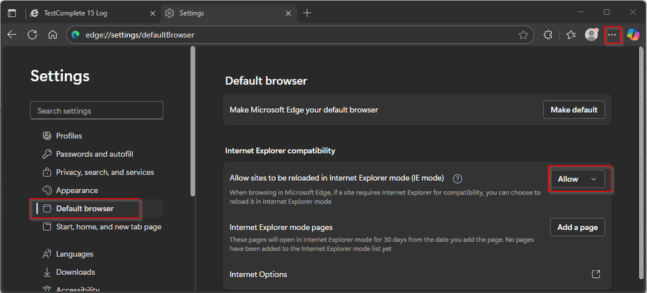Click the browser Back arrow
The height and width of the screenshot is (293, 647).
[x=12, y=35]
